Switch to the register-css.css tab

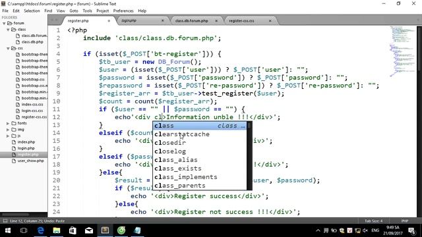coord(242,20)
